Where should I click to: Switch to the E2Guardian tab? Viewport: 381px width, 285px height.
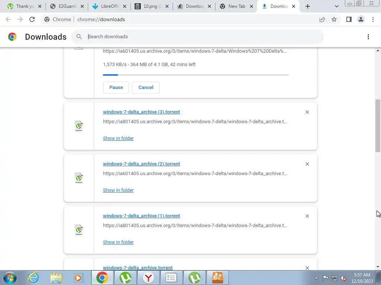pyautogui.click(x=63, y=6)
